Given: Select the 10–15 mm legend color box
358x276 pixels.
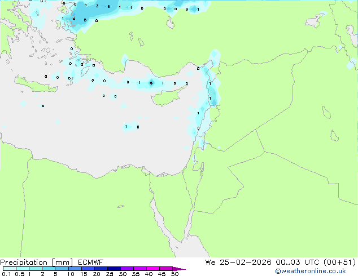Looking at the screenshot, I should pyautogui.click(x=75, y=269).
